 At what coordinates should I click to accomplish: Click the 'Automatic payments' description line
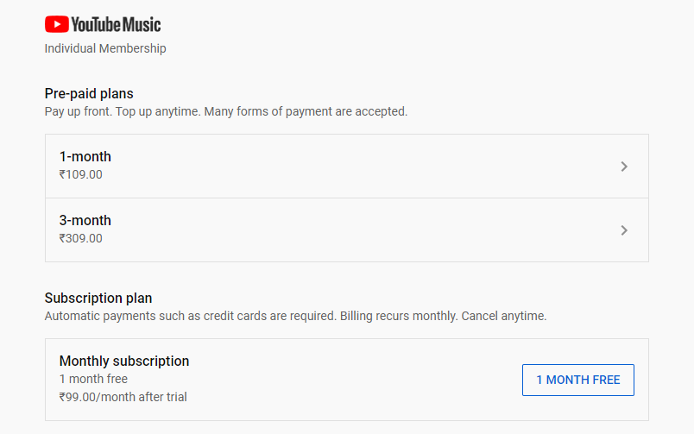pos(296,316)
